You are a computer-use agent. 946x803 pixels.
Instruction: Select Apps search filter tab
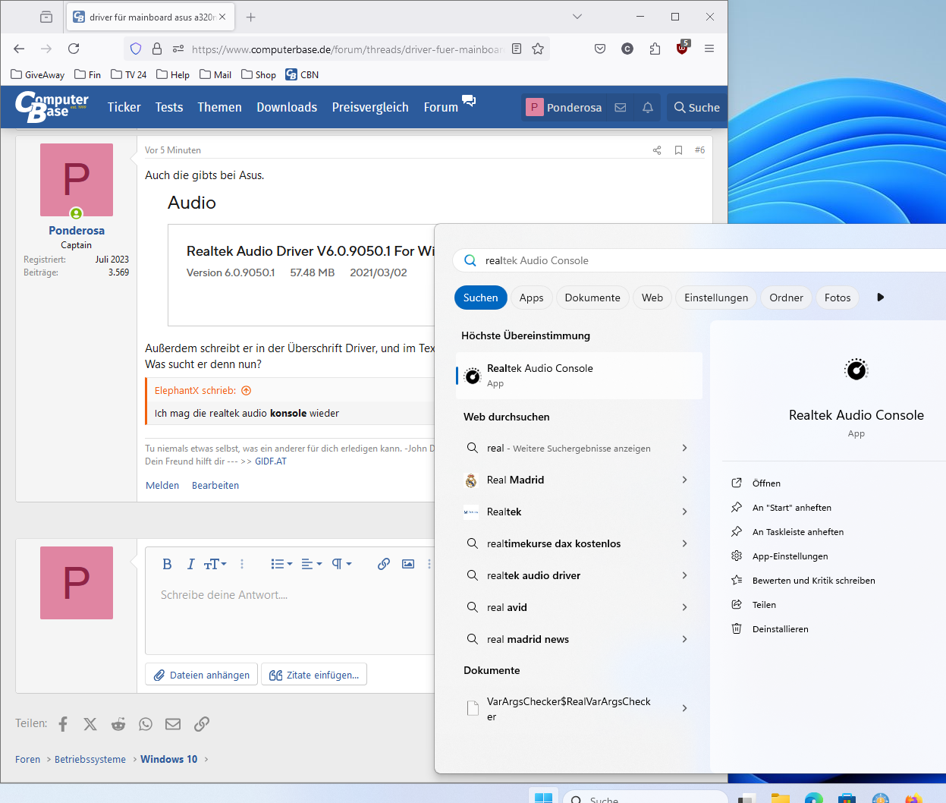coord(531,298)
